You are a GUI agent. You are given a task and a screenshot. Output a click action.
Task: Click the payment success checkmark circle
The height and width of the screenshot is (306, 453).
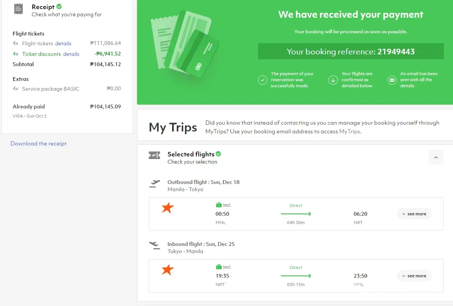pyautogui.click(x=263, y=80)
